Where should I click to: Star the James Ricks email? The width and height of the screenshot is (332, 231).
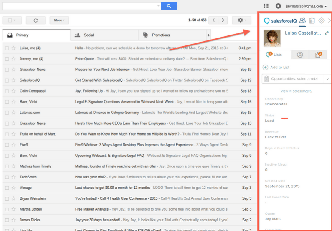(14, 220)
